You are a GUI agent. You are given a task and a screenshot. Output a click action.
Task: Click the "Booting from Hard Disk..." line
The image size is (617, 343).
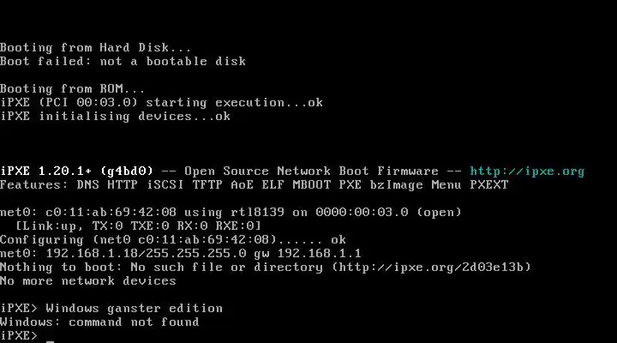96,47
